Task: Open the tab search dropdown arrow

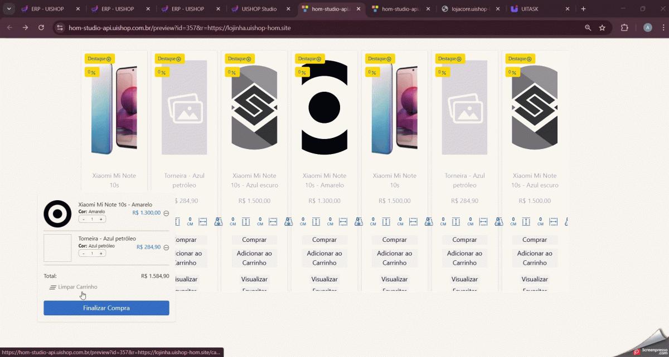Action: pyautogui.click(x=9, y=9)
